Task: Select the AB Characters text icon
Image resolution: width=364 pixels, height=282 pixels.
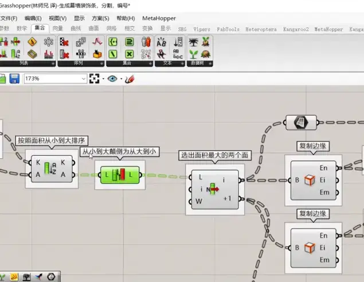Action: click(x=162, y=42)
